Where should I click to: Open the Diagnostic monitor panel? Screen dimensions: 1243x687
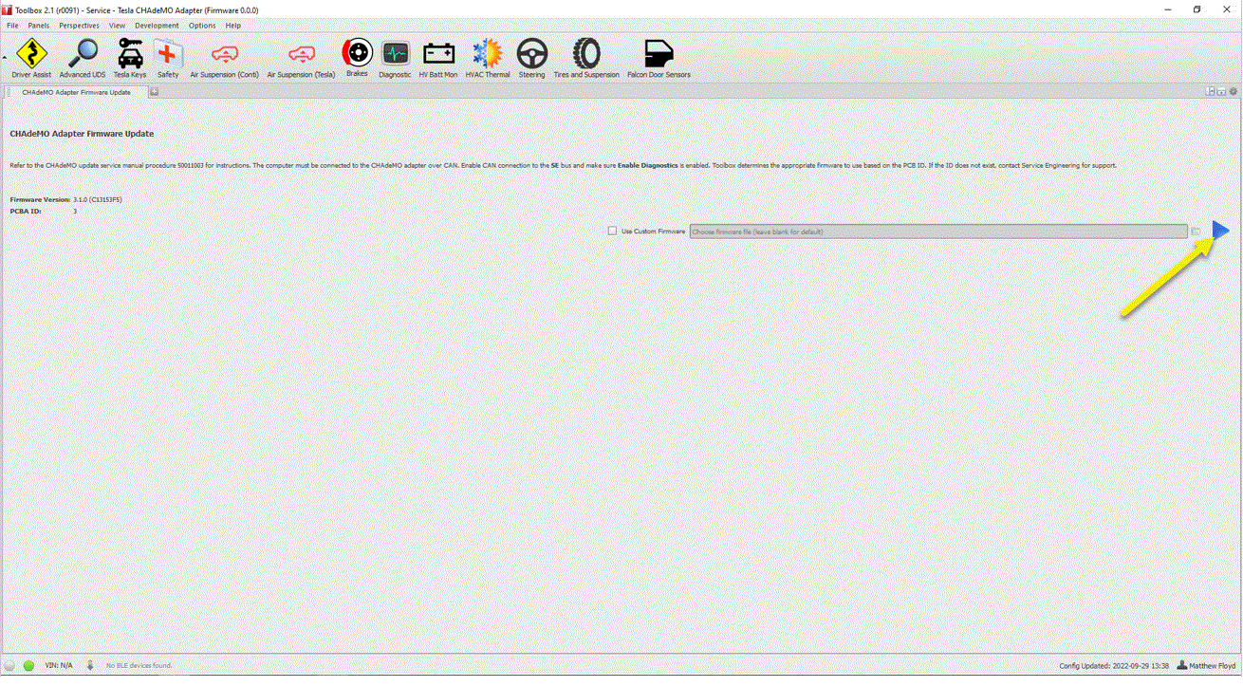pyautogui.click(x=395, y=59)
